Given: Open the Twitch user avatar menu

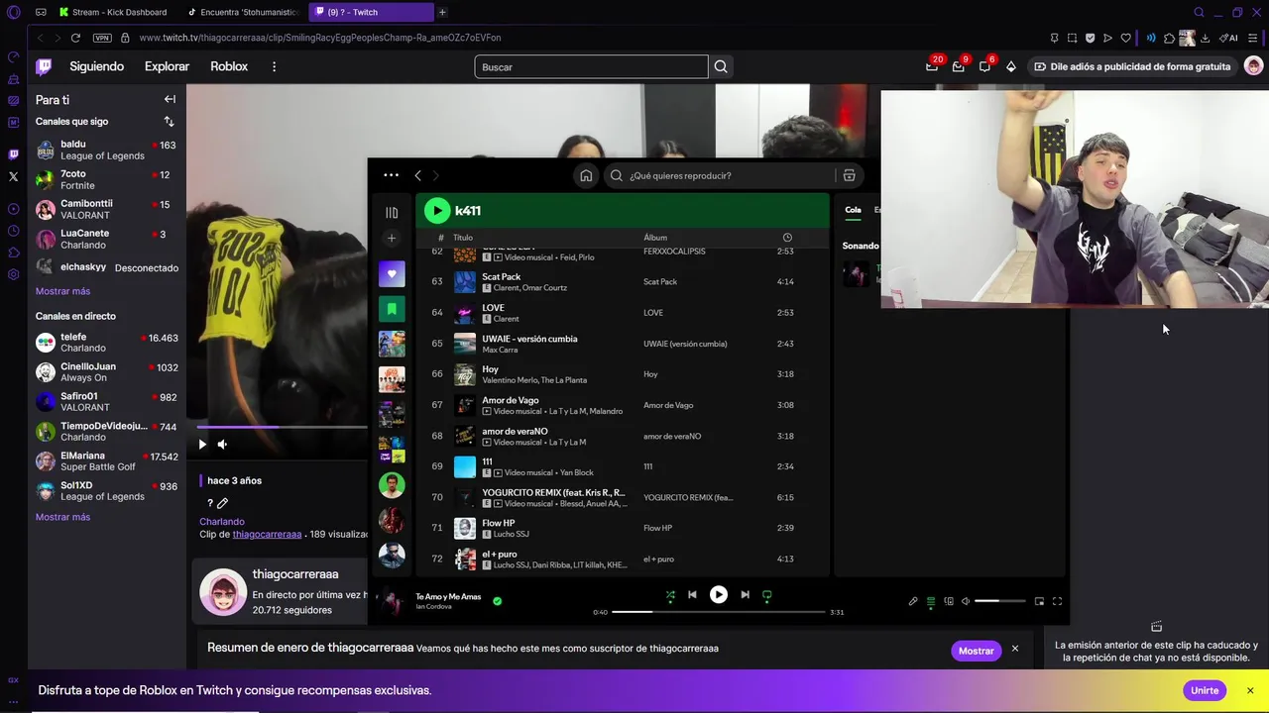Looking at the screenshot, I should (x=1253, y=66).
